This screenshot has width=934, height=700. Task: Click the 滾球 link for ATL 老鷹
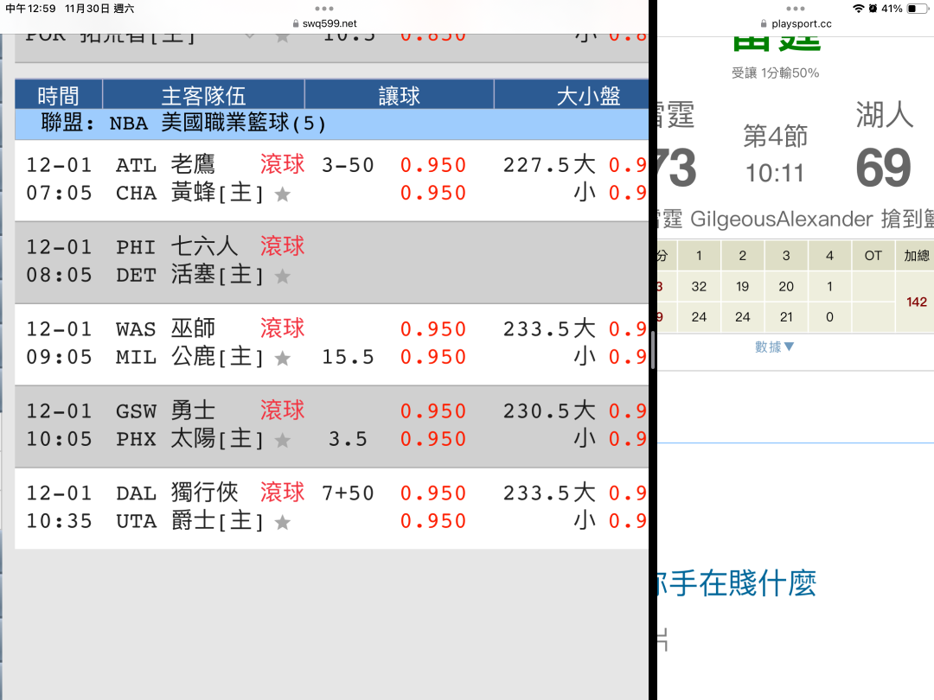(282, 164)
